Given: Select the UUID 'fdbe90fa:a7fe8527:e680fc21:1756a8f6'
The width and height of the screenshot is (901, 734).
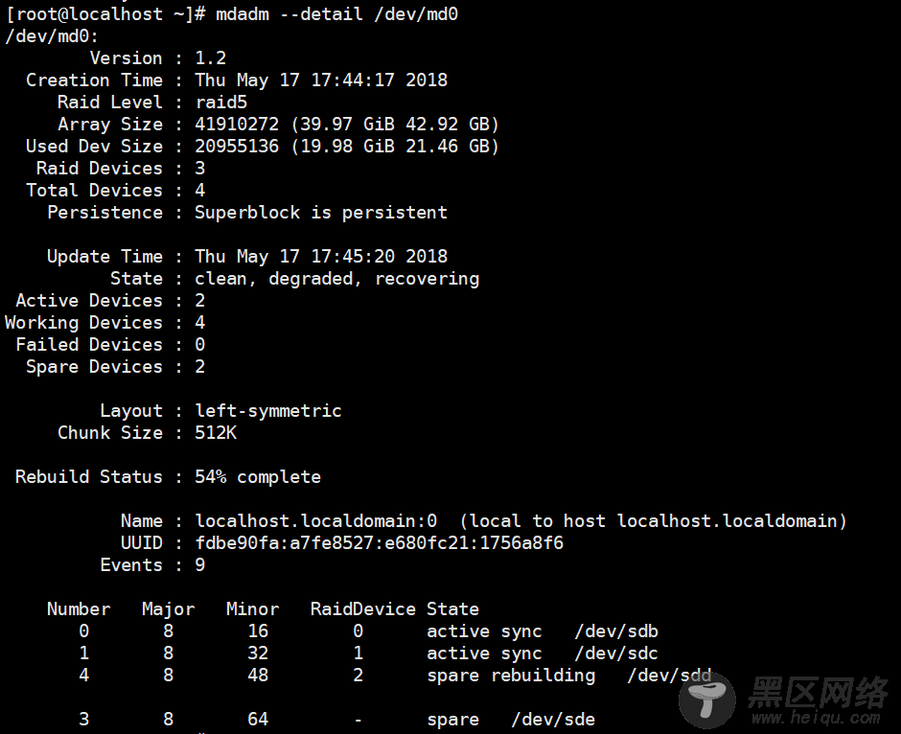Looking at the screenshot, I should [380, 542].
